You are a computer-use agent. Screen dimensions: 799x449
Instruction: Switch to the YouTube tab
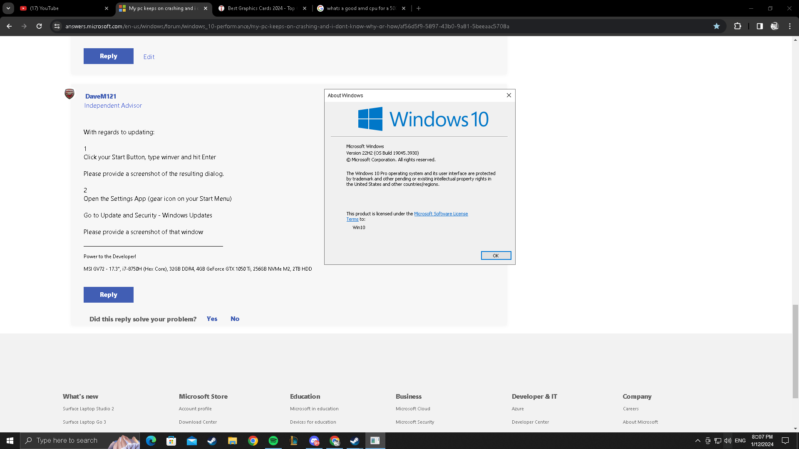tap(62, 8)
